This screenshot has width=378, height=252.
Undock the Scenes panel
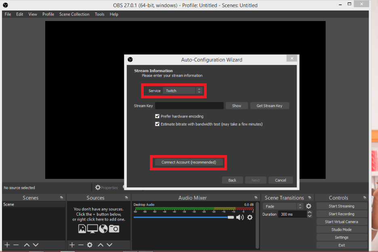(x=61, y=198)
